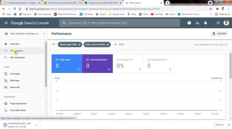Switch to Untitled presentation tab
The height and width of the screenshot is (130, 232).
(x=22, y=3)
